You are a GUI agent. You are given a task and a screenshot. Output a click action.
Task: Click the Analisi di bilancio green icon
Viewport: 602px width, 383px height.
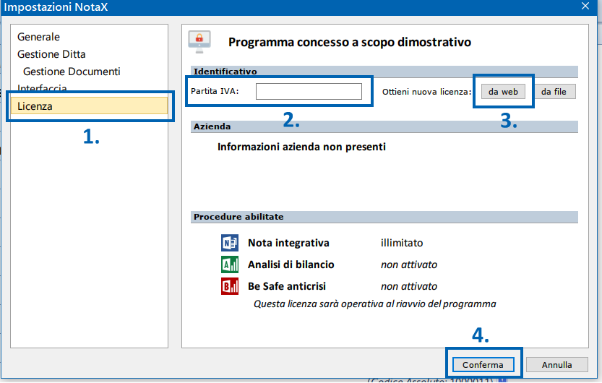(230, 264)
